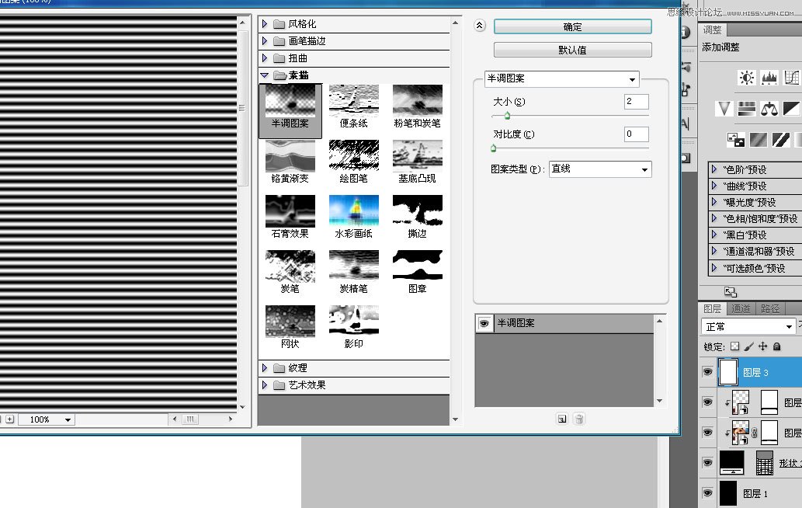Select the 水彩画纸 filter thumbnail

click(x=354, y=217)
